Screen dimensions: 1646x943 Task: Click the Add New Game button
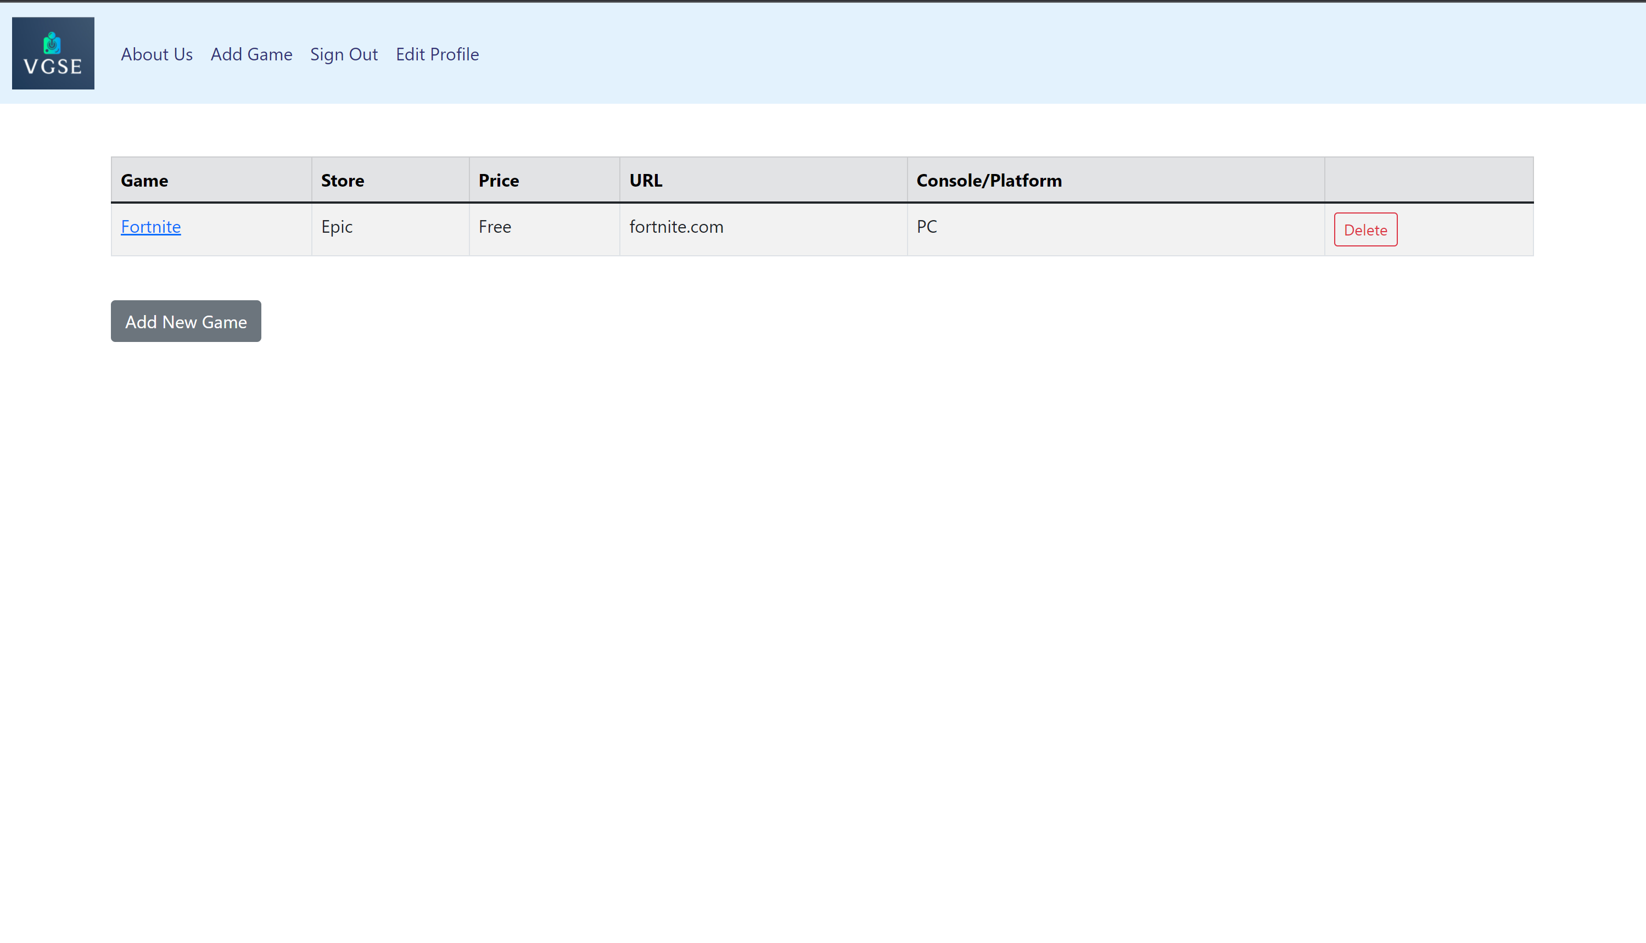tap(186, 321)
